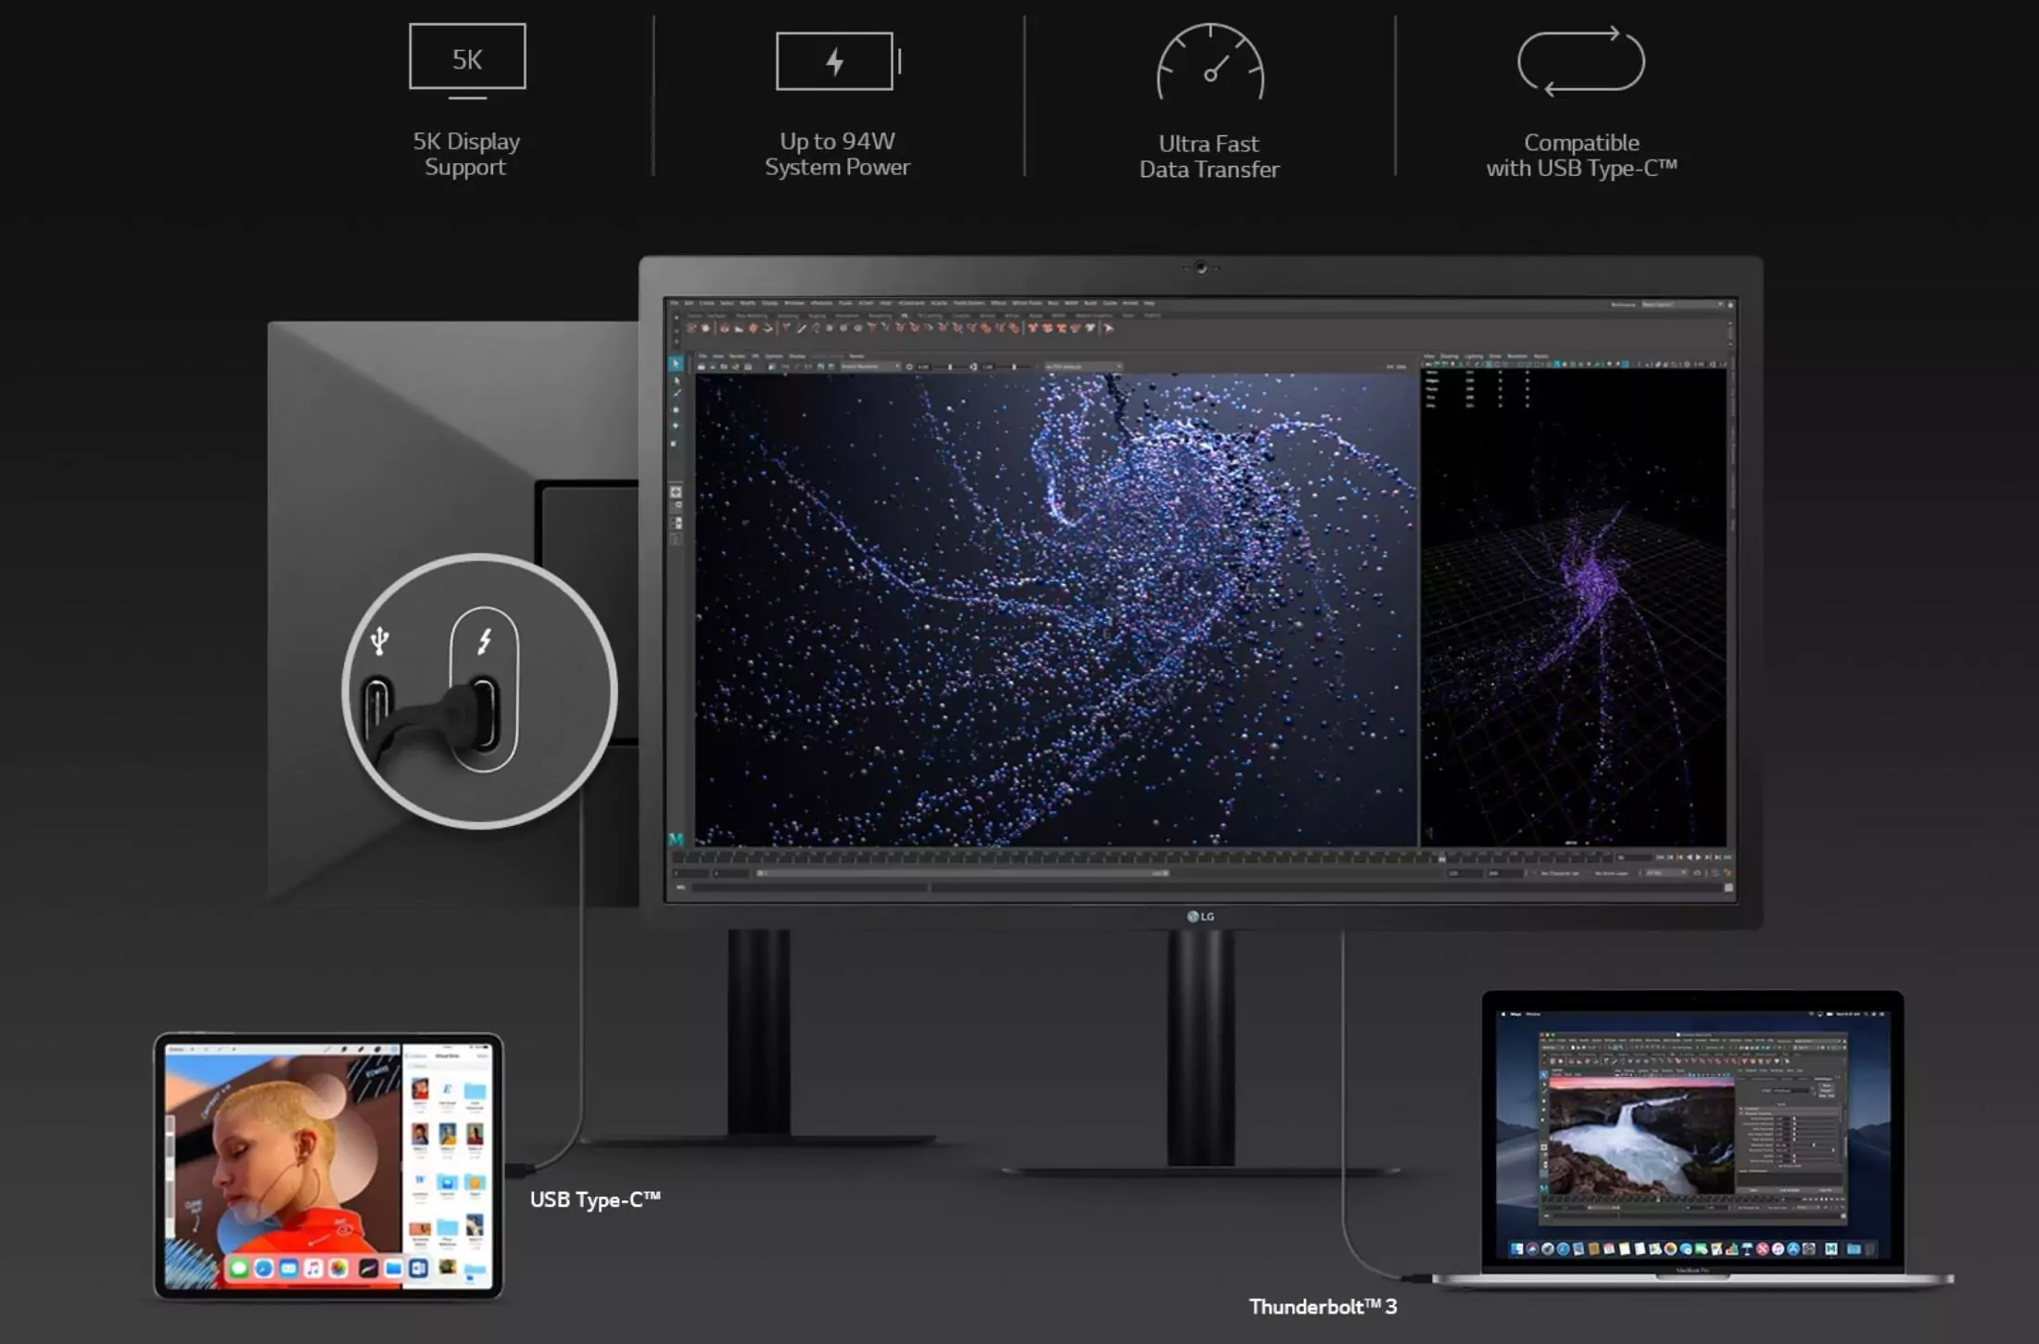Open the File menu in Maya's menu bar
The width and height of the screenshot is (2039, 1344).
675,303
